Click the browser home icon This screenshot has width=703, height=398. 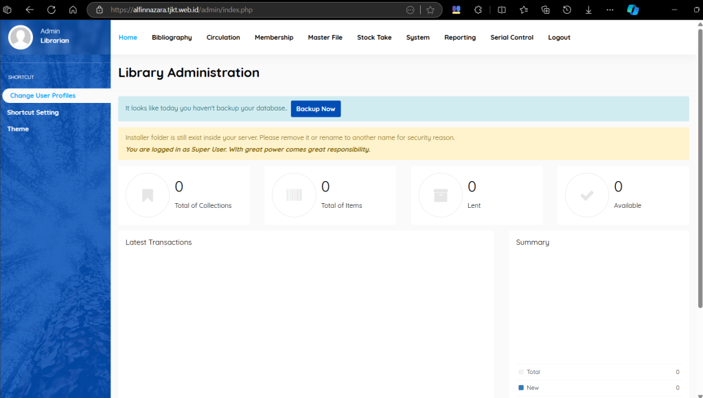tap(73, 10)
